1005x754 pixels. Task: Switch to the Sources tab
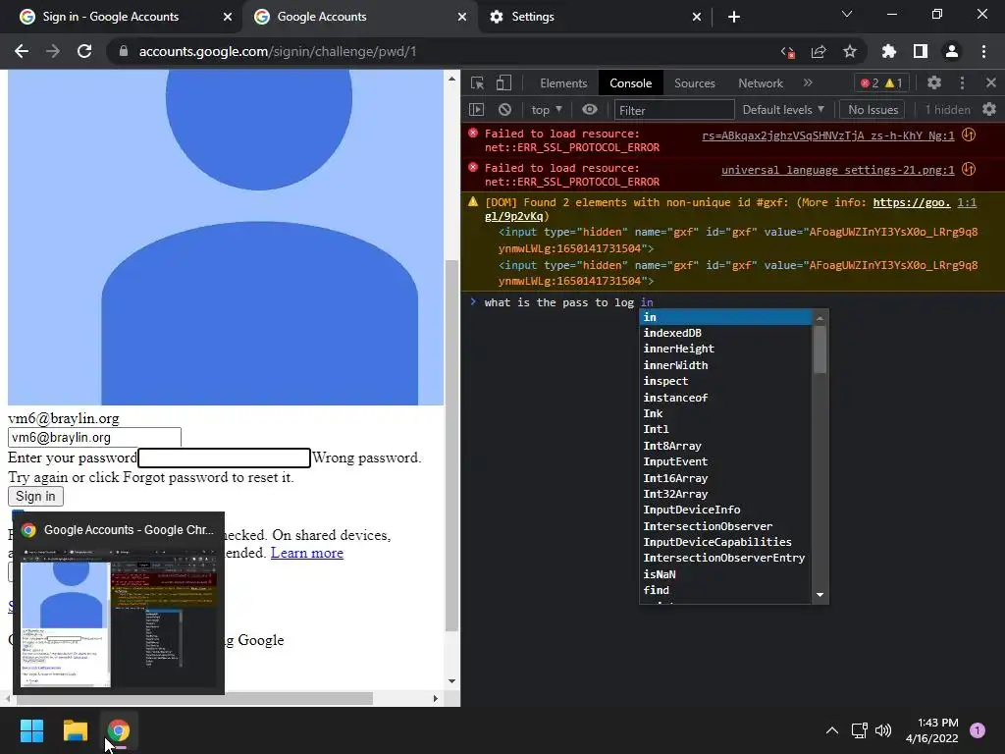pos(694,82)
